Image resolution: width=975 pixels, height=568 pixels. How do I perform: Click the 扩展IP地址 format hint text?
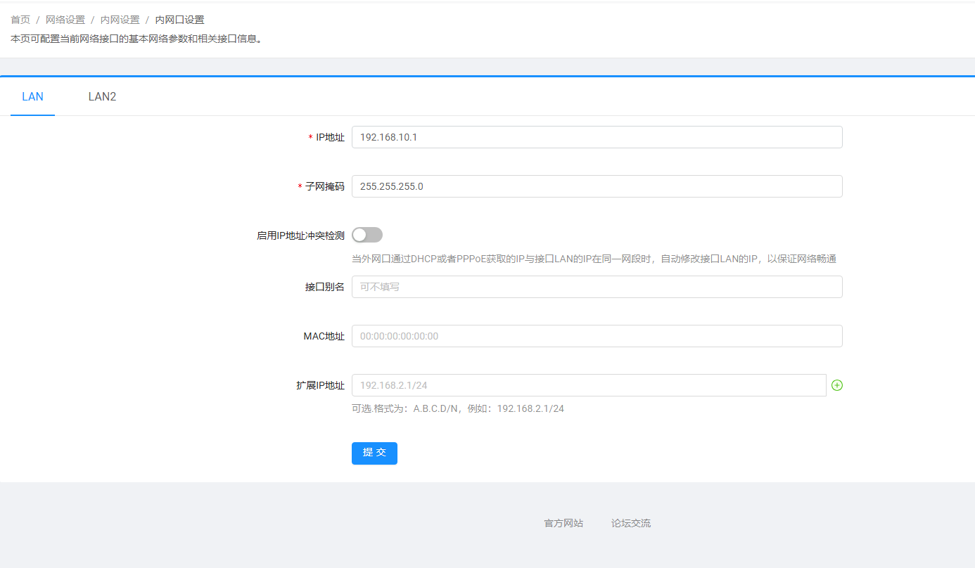pyautogui.click(x=458, y=408)
